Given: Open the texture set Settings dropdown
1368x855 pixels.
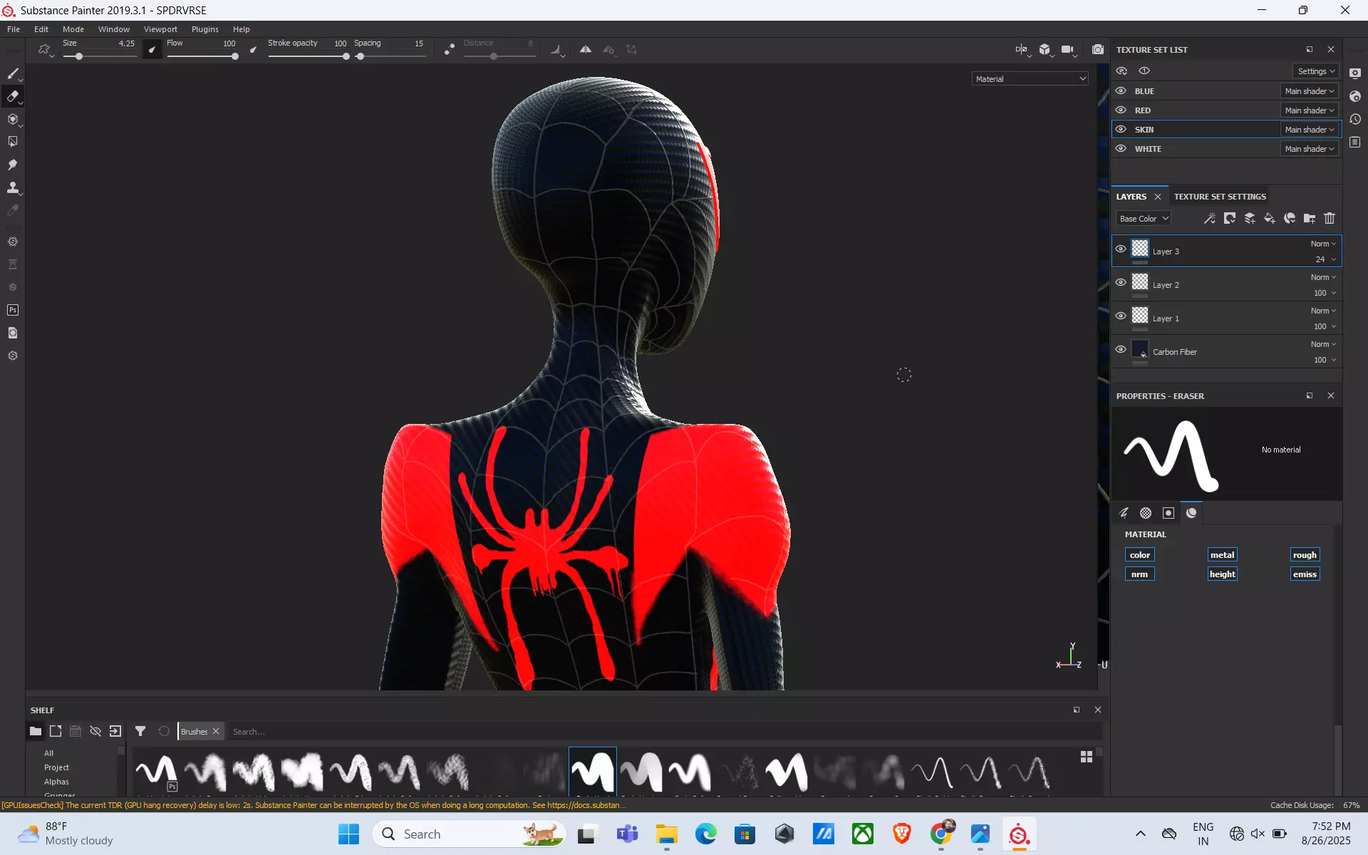Looking at the screenshot, I should click(x=1315, y=71).
